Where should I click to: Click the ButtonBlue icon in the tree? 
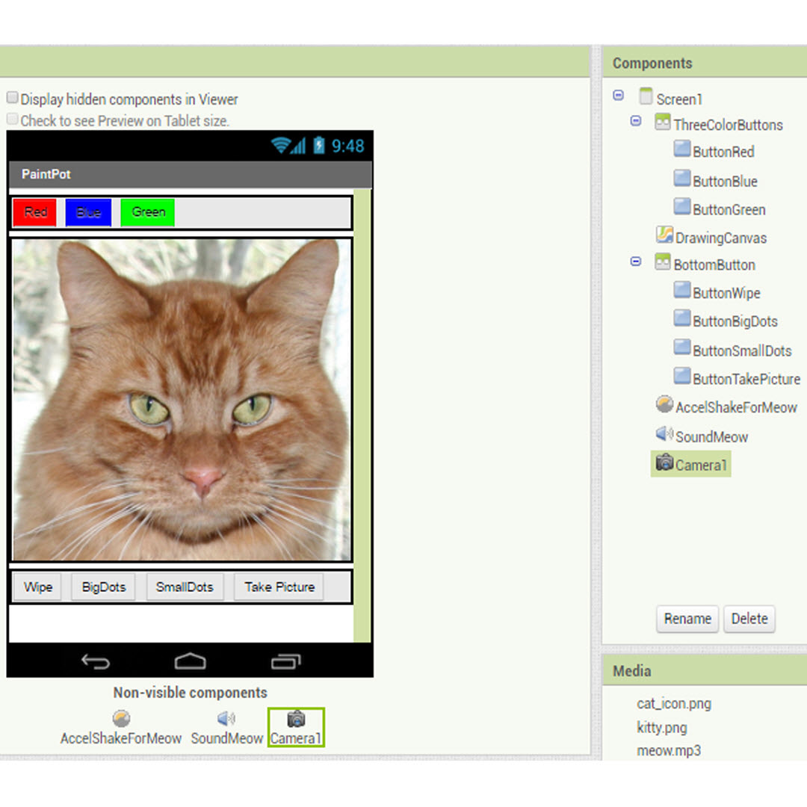click(x=682, y=178)
